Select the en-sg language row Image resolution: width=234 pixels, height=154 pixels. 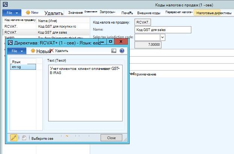tap(23, 67)
